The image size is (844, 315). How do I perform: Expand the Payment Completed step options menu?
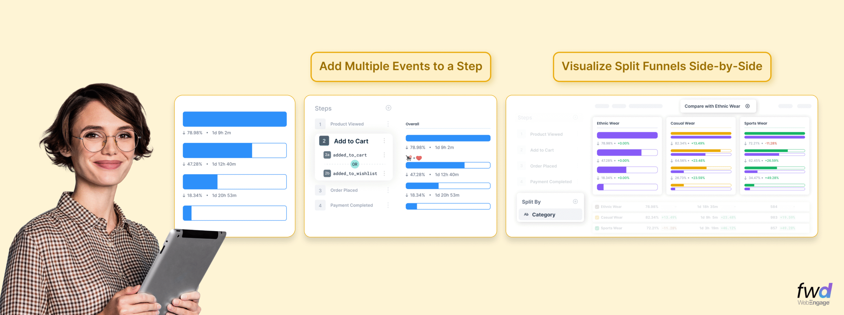tap(388, 205)
